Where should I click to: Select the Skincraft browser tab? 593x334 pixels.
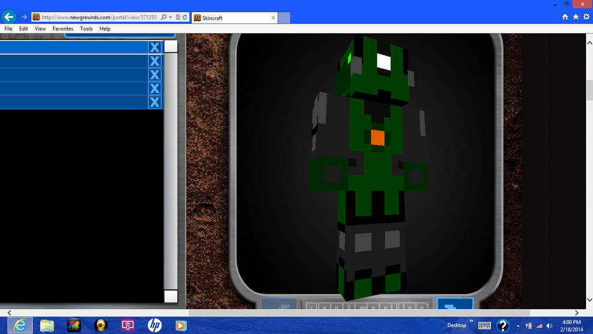pos(235,18)
